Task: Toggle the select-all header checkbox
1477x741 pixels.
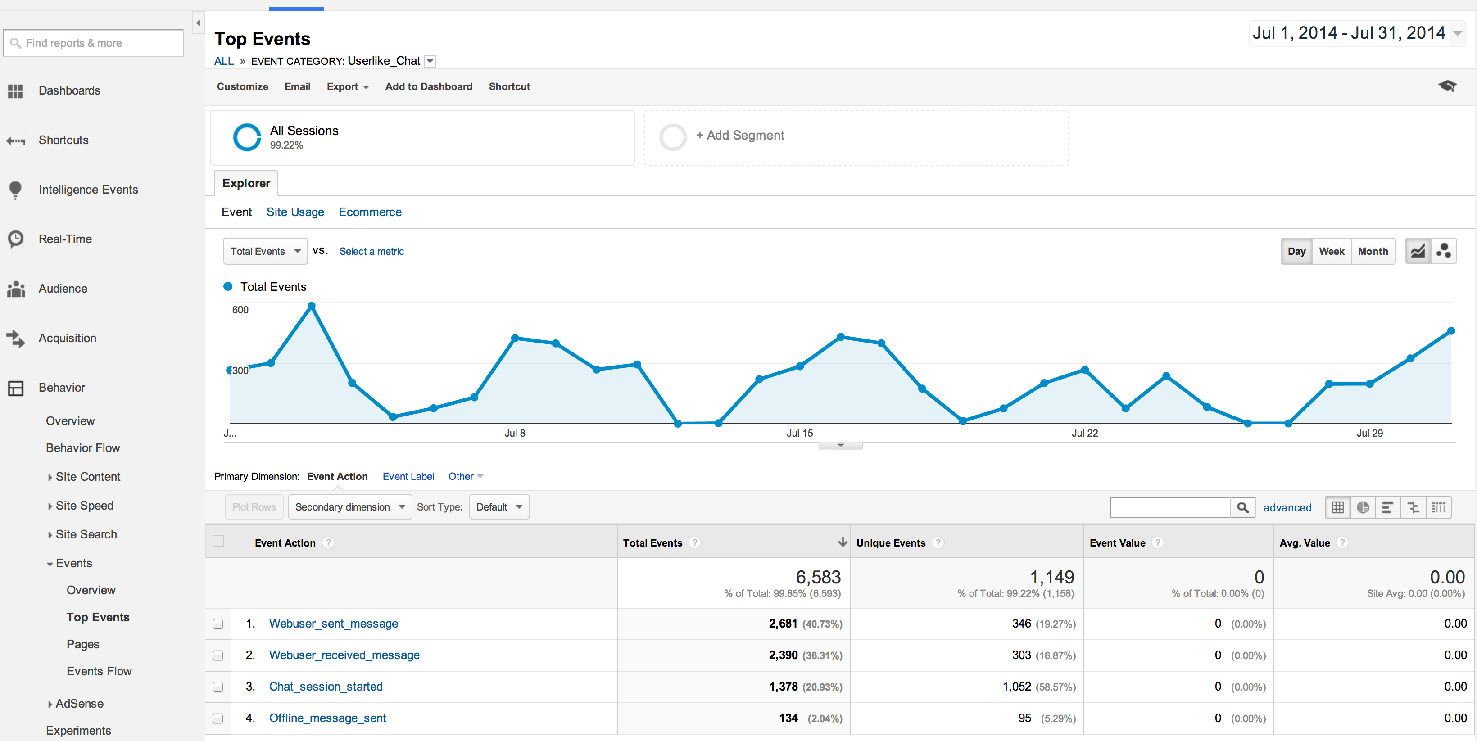Action: pyautogui.click(x=218, y=540)
